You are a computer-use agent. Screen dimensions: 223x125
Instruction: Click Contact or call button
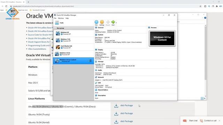click(x=208, y=120)
